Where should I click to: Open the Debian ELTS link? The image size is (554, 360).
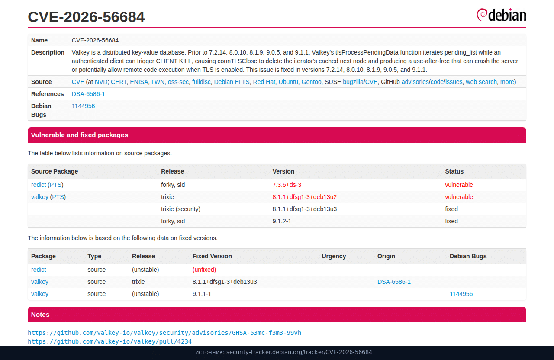coord(232,82)
